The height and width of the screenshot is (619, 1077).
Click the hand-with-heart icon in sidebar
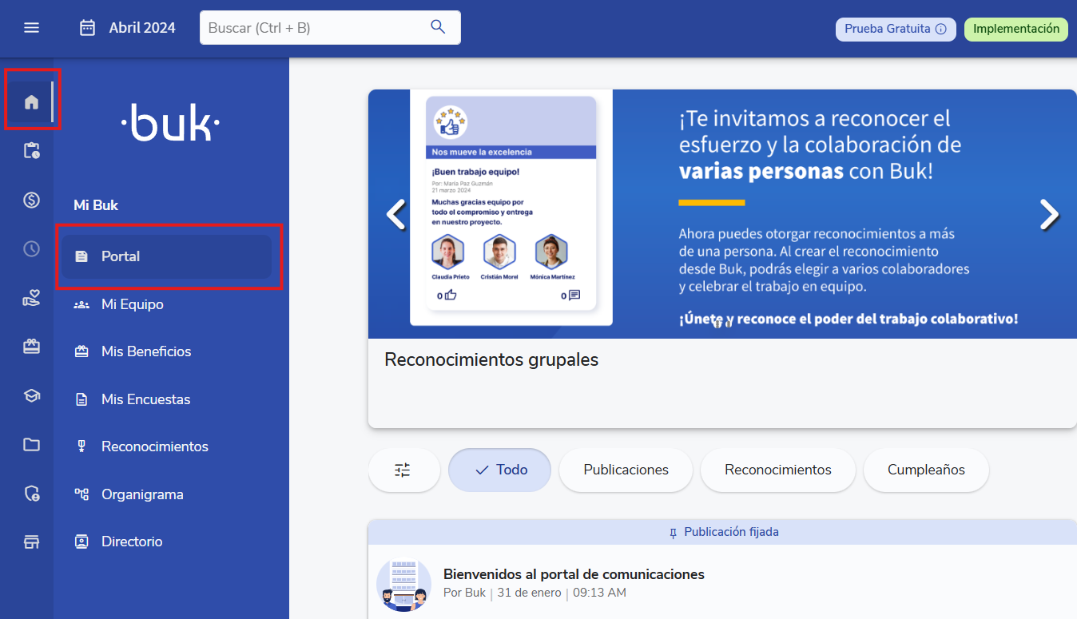[x=31, y=299]
